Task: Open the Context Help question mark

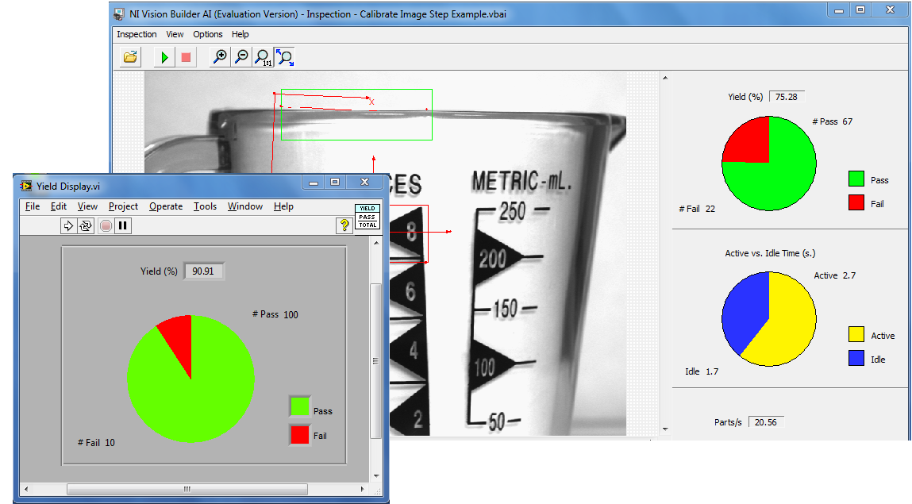Action: tap(344, 225)
